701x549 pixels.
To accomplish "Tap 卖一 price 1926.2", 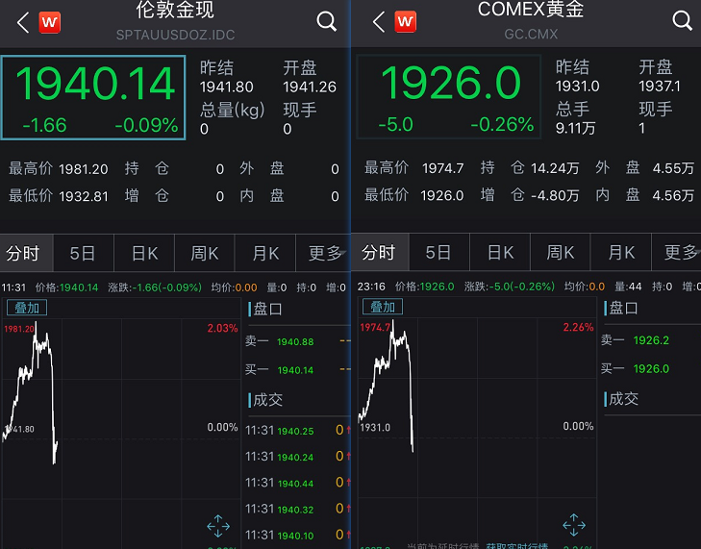I will tap(651, 340).
